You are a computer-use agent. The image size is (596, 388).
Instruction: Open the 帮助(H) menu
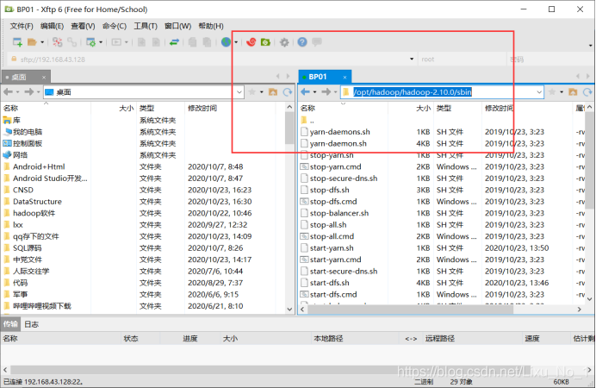(x=211, y=26)
